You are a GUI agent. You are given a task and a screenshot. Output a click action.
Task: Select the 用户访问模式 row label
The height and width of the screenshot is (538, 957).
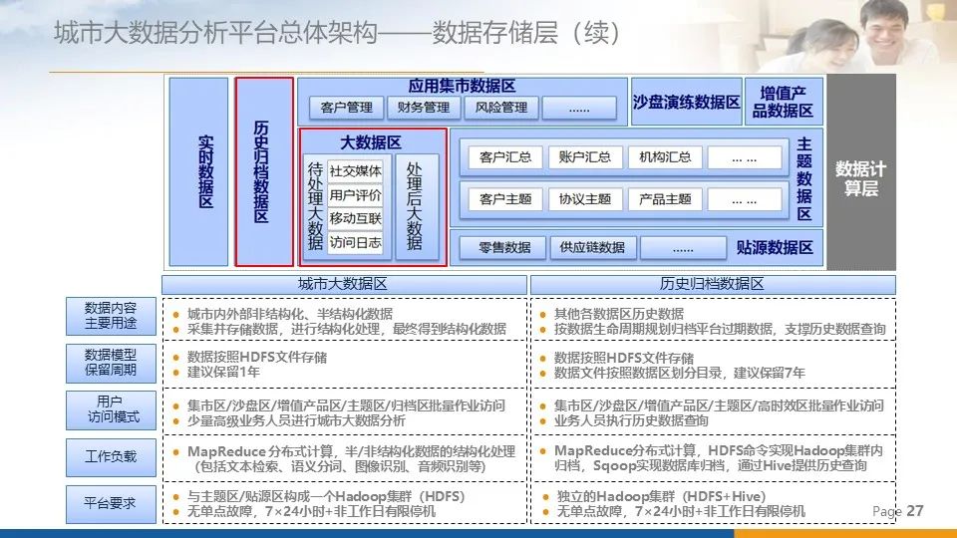pos(111,409)
